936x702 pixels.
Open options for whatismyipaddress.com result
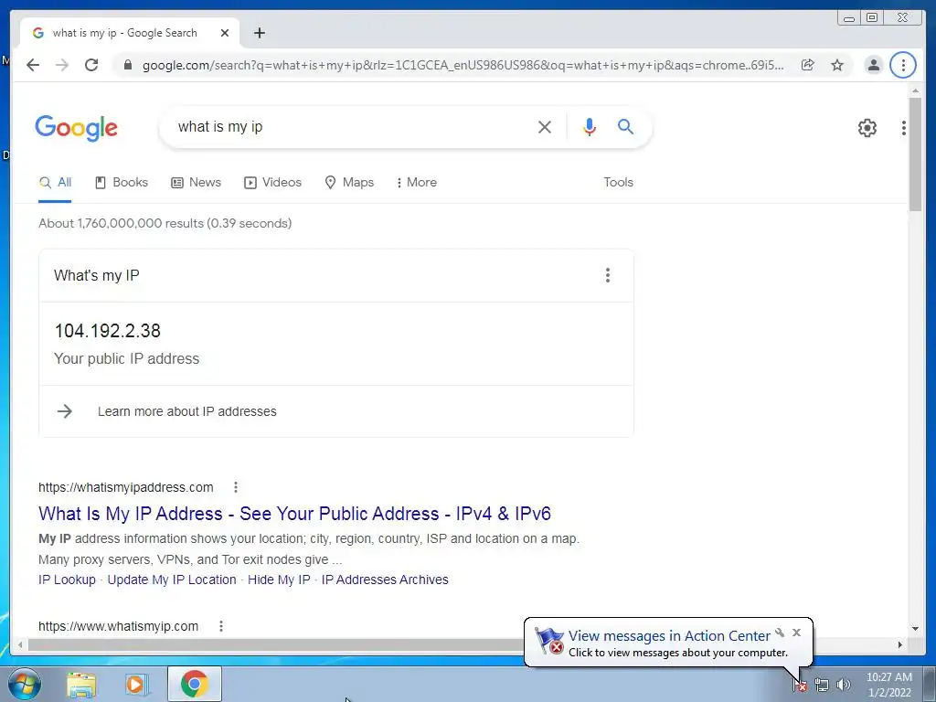(x=236, y=487)
